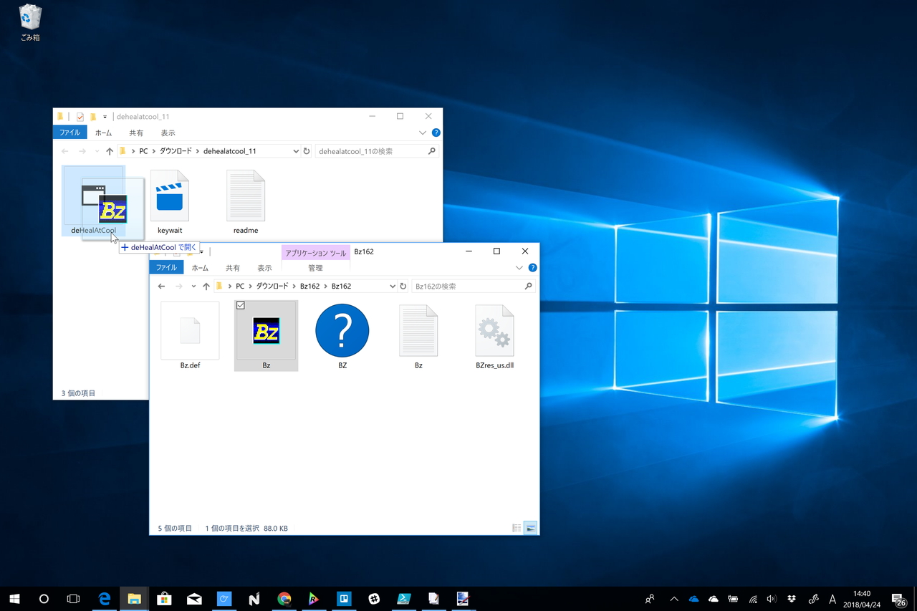Open Slack from the taskbar
Image resolution: width=917 pixels, height=611 pixels.
click(374, 599)
